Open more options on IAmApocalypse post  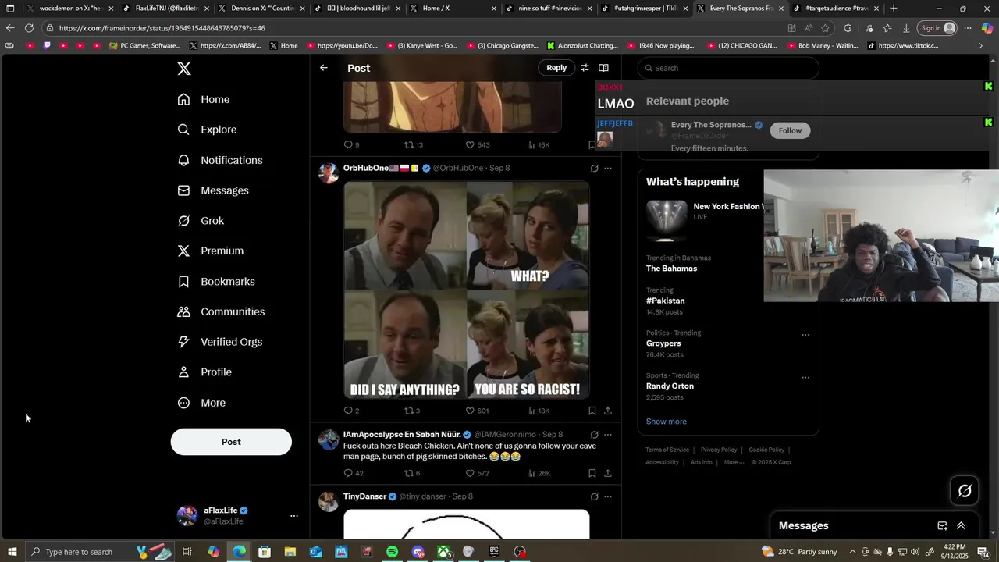(608, 434)
